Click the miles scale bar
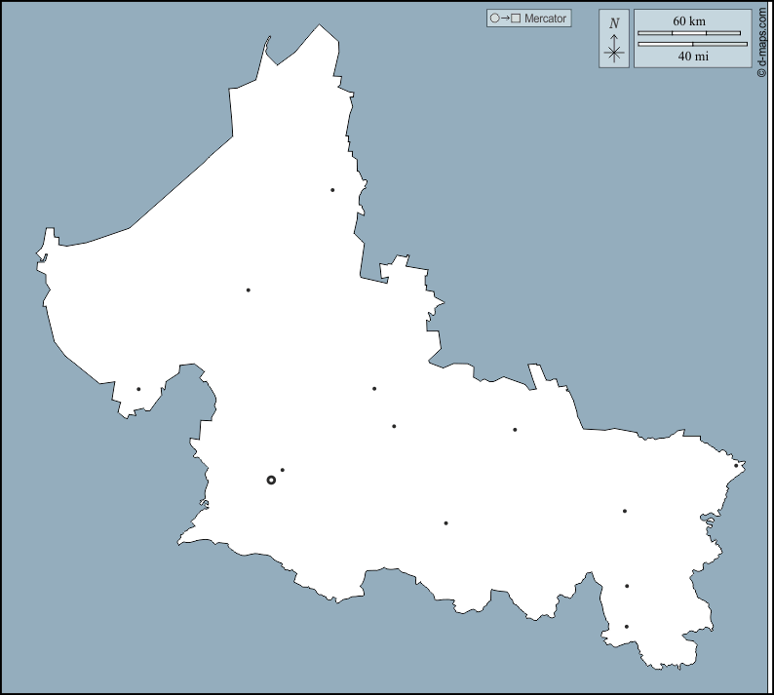The width and height of the screenshot is (774, 695). (x=692, y=44)
